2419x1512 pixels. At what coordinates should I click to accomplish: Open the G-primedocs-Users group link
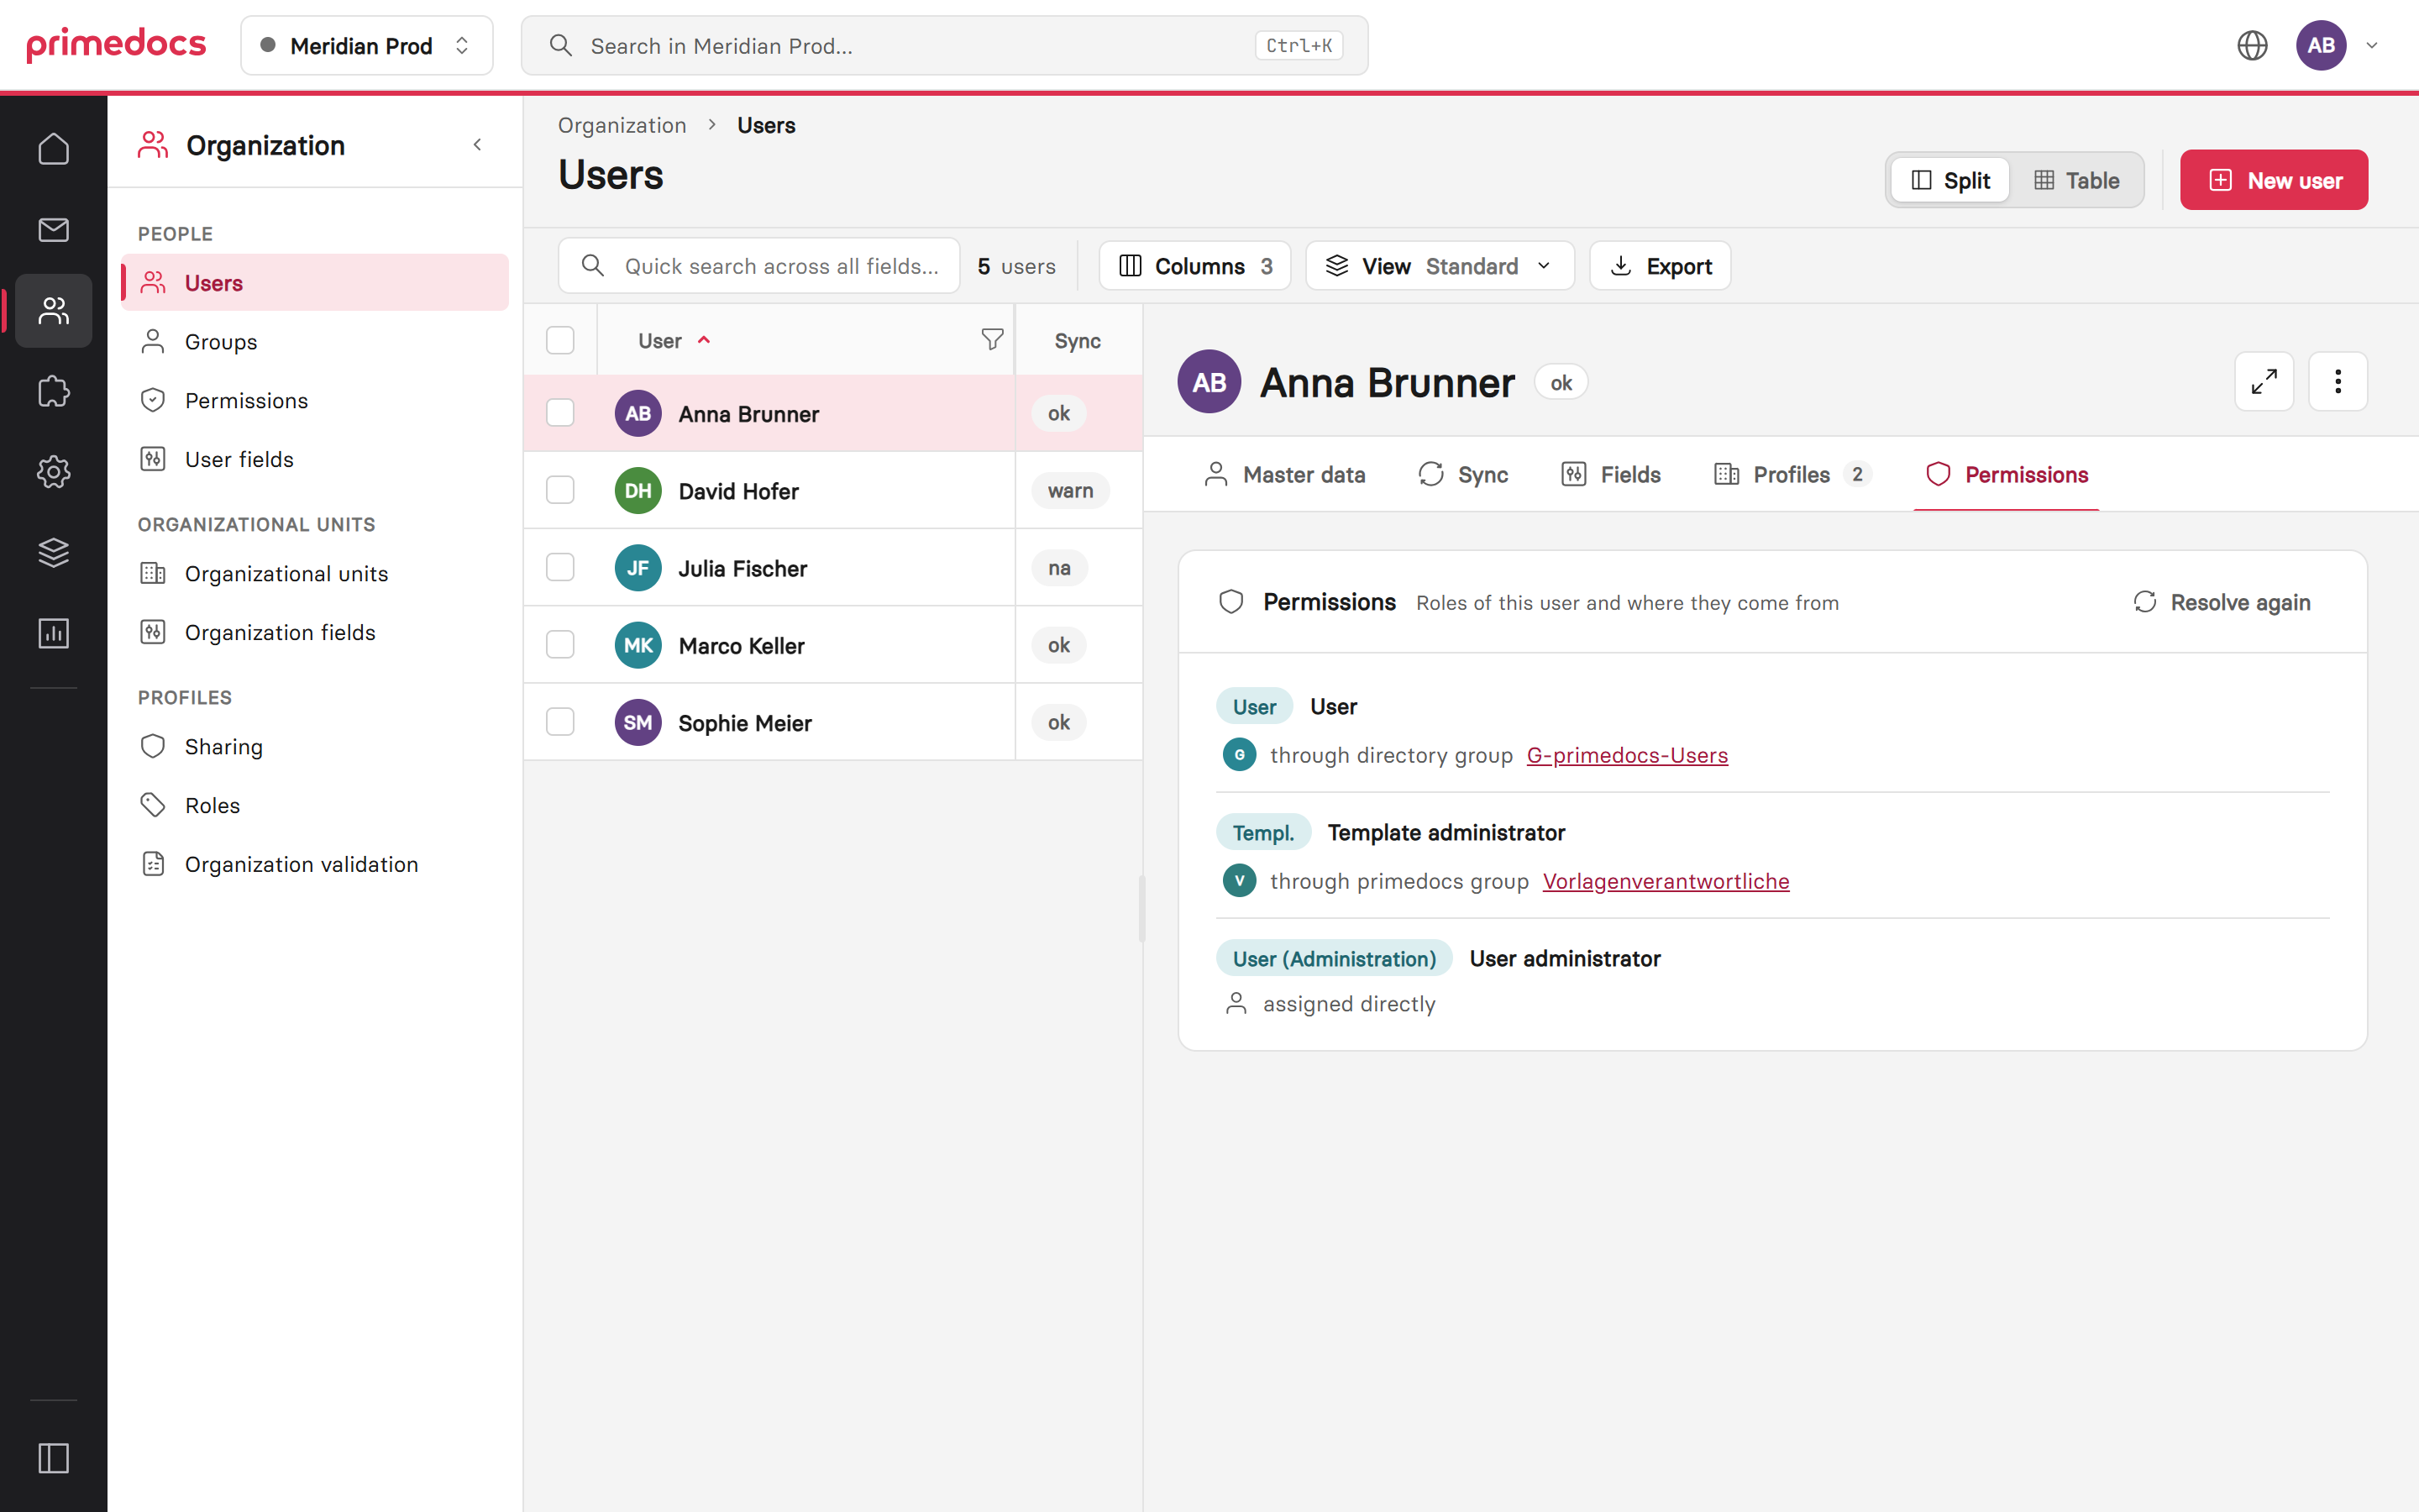pyautogui.click(x=1626, y=755)
